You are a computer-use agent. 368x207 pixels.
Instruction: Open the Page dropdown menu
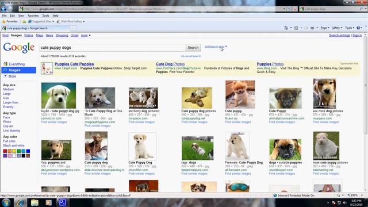tap(325, 28)
